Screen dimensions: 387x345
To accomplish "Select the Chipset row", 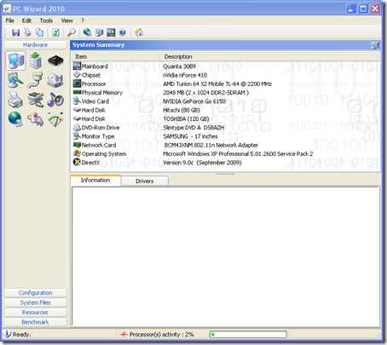I will click(225, 75).
